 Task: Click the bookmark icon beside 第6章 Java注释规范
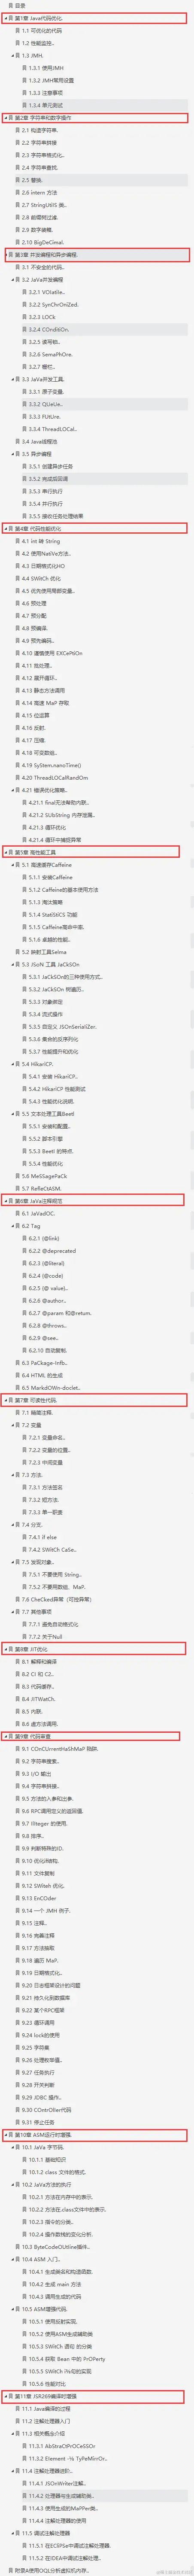[x=10, y=1201]
